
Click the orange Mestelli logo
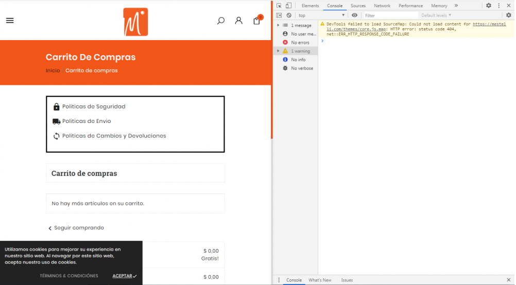pyautogui.click(x=135, y=22)
